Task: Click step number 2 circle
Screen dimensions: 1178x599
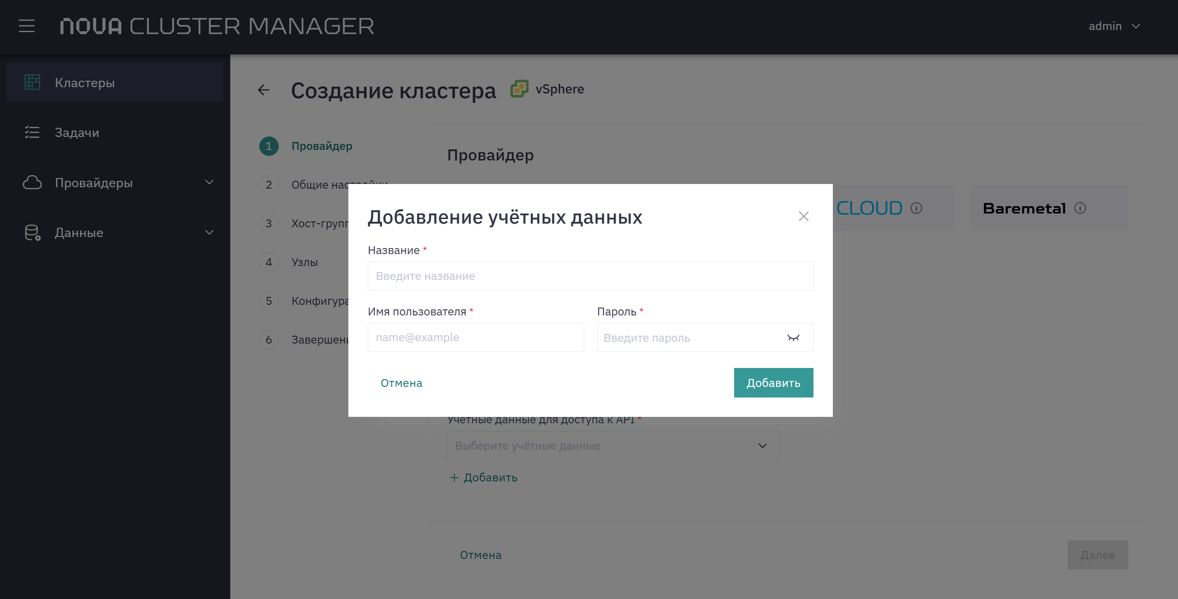Action: (269, 185)
